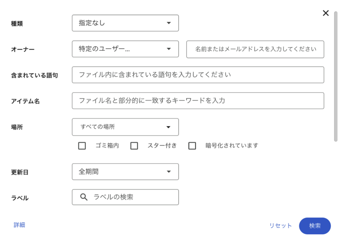Click the magnifier icon in label search
The image size is (339, 239).
pyautogui.click(x=84, y=197)
